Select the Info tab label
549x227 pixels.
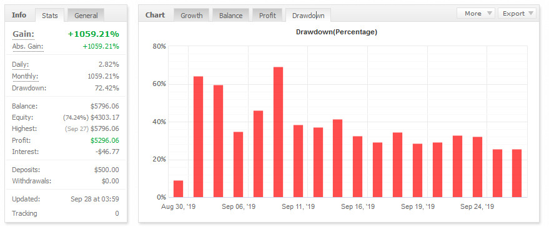click(x=19, y=15)
